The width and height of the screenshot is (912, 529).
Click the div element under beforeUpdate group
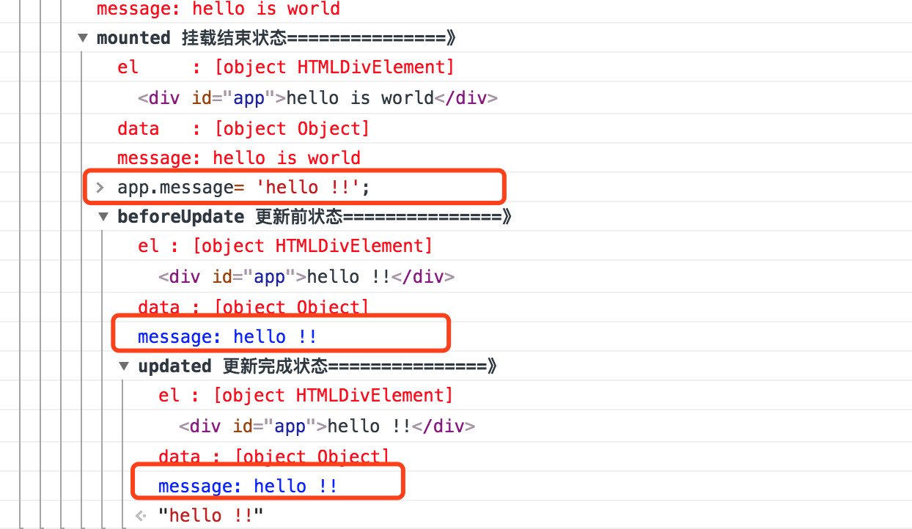click(306, 277)
